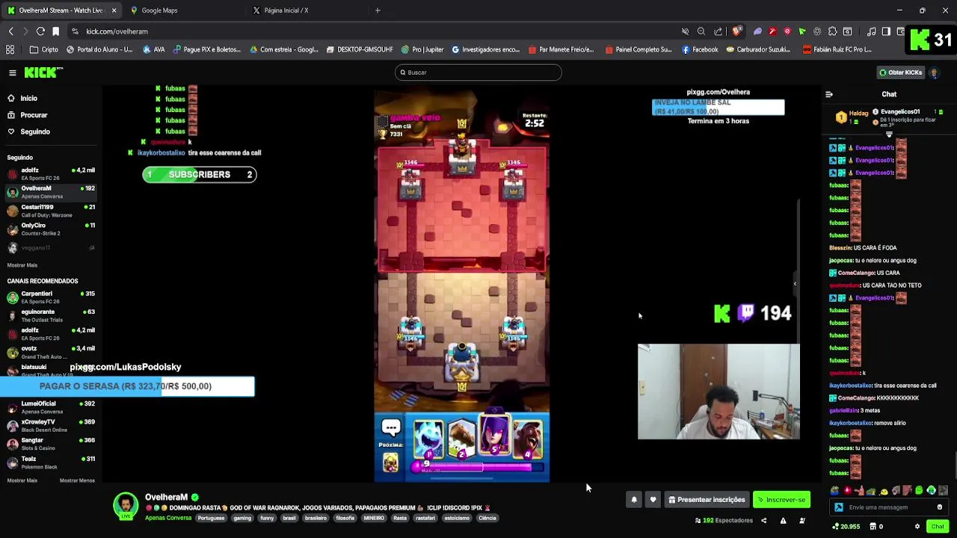Click Kick search box Buscar
957x538 pixels.
[478, 72]
